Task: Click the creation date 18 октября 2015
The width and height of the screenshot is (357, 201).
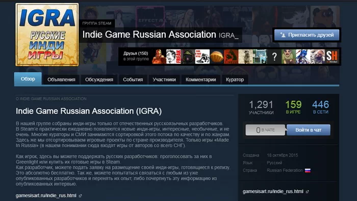Action: point(283,155)
